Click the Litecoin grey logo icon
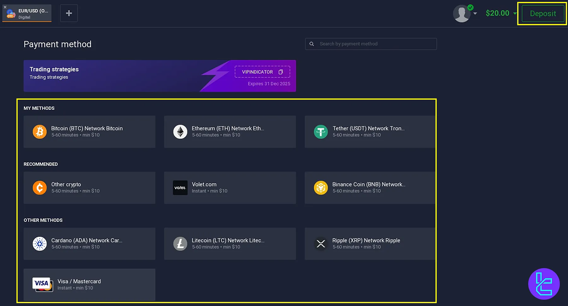The image size is (568, 306). pos(180,244)
